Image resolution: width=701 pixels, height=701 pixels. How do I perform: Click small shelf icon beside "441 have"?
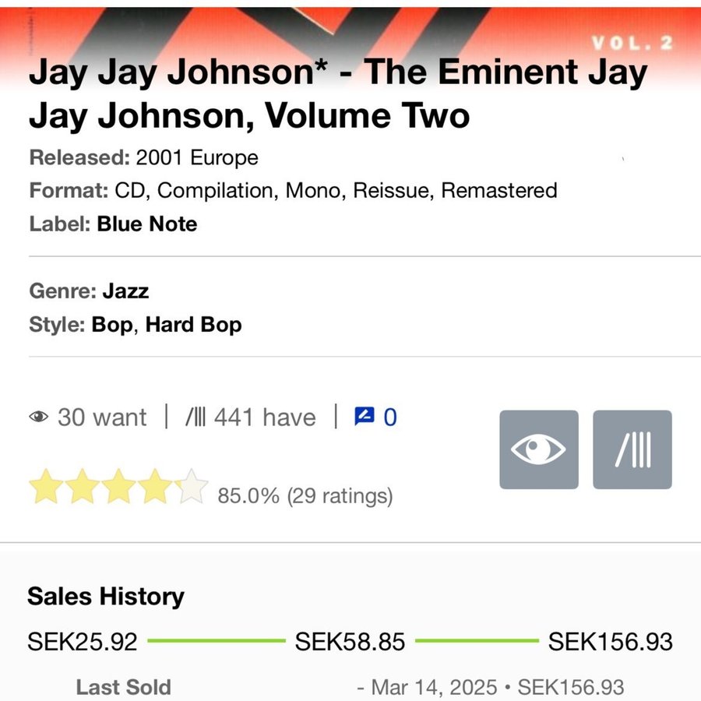click(196, 417)
